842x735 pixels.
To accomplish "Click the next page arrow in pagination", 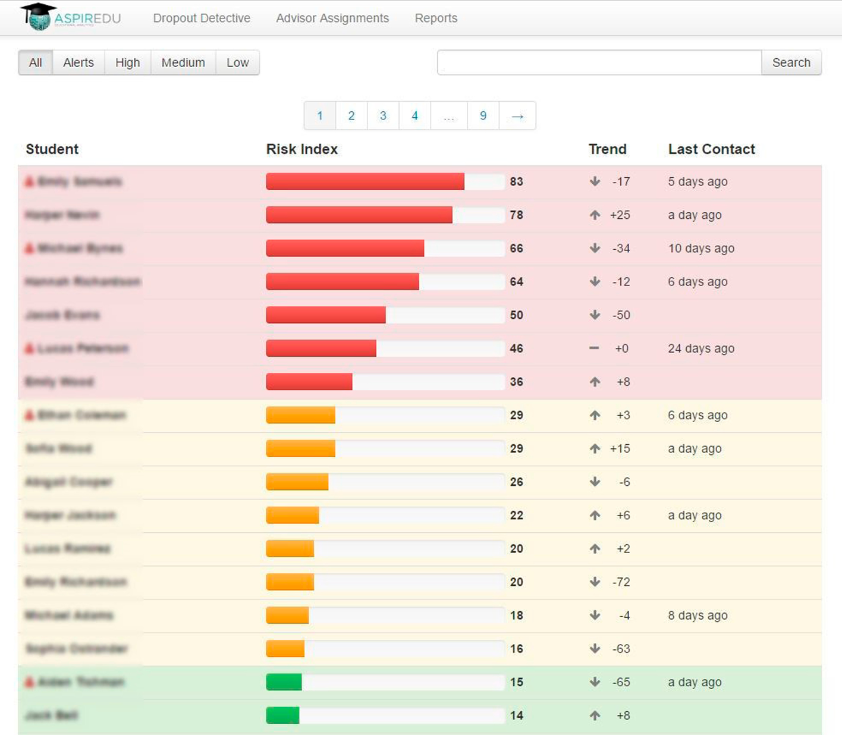I will (x=517, y=115).
